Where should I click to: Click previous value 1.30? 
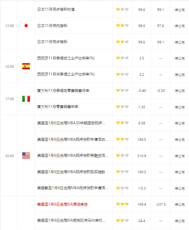coord(142,107)
